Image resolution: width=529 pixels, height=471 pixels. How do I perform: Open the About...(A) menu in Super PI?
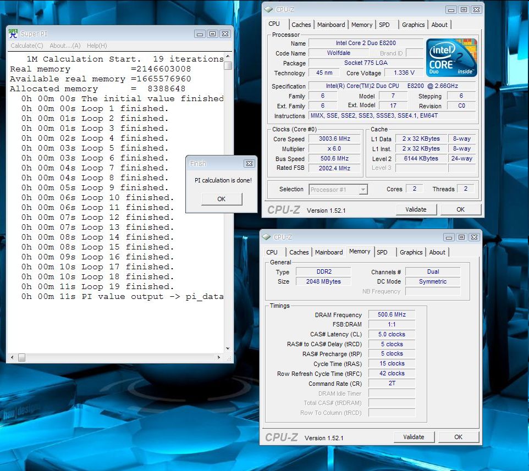(65, 46)
